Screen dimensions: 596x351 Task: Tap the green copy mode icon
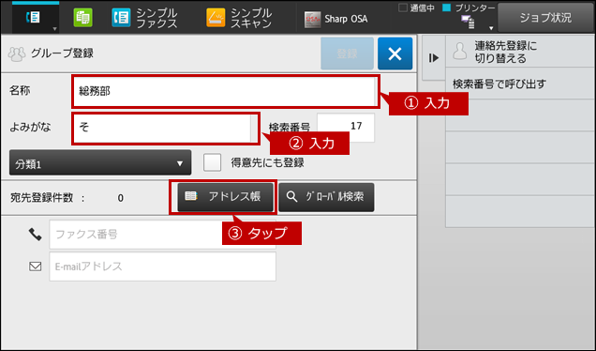click(x=82, y=18)
